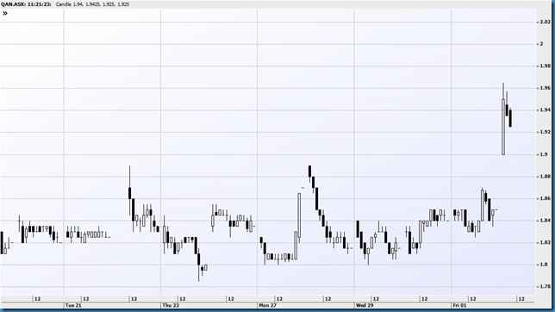Click the 1.92 price axis label
555x312 pixels.
click(546, 132)
